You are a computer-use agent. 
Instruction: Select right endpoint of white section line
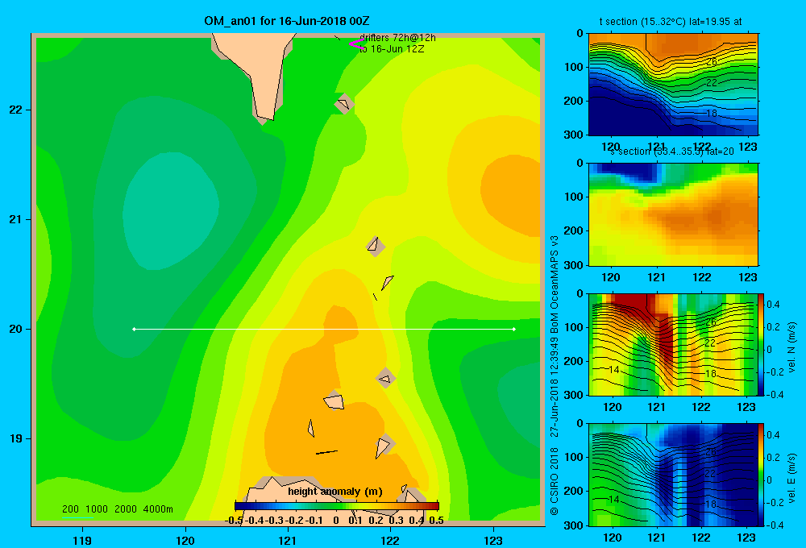point(514,329)
